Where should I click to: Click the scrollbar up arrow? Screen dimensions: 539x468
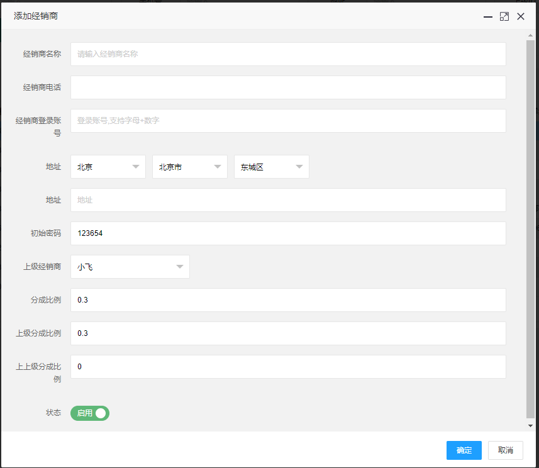(530, 35)
